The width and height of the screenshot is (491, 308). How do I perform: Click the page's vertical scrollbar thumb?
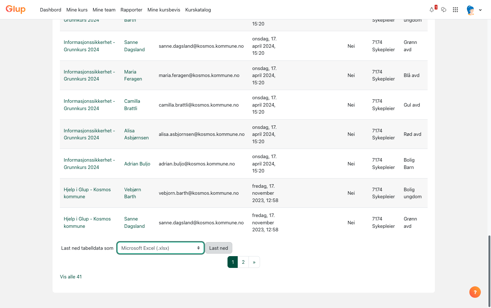489,271
